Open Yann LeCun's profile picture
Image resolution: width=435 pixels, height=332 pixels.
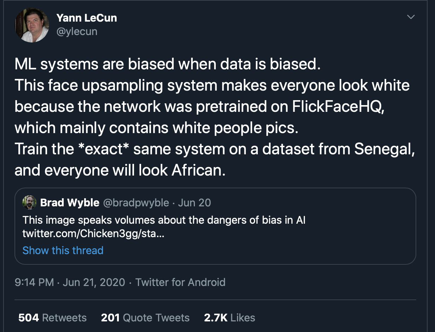click(32, 25)
